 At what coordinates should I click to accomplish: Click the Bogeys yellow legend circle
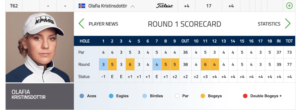pyautogui.click(x=203, y=96)
